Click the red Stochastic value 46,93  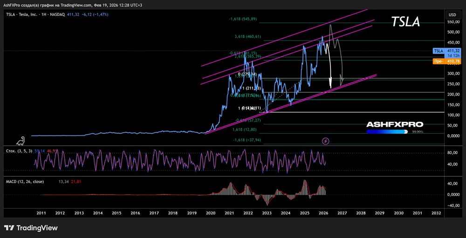click(x=51, y=151)
